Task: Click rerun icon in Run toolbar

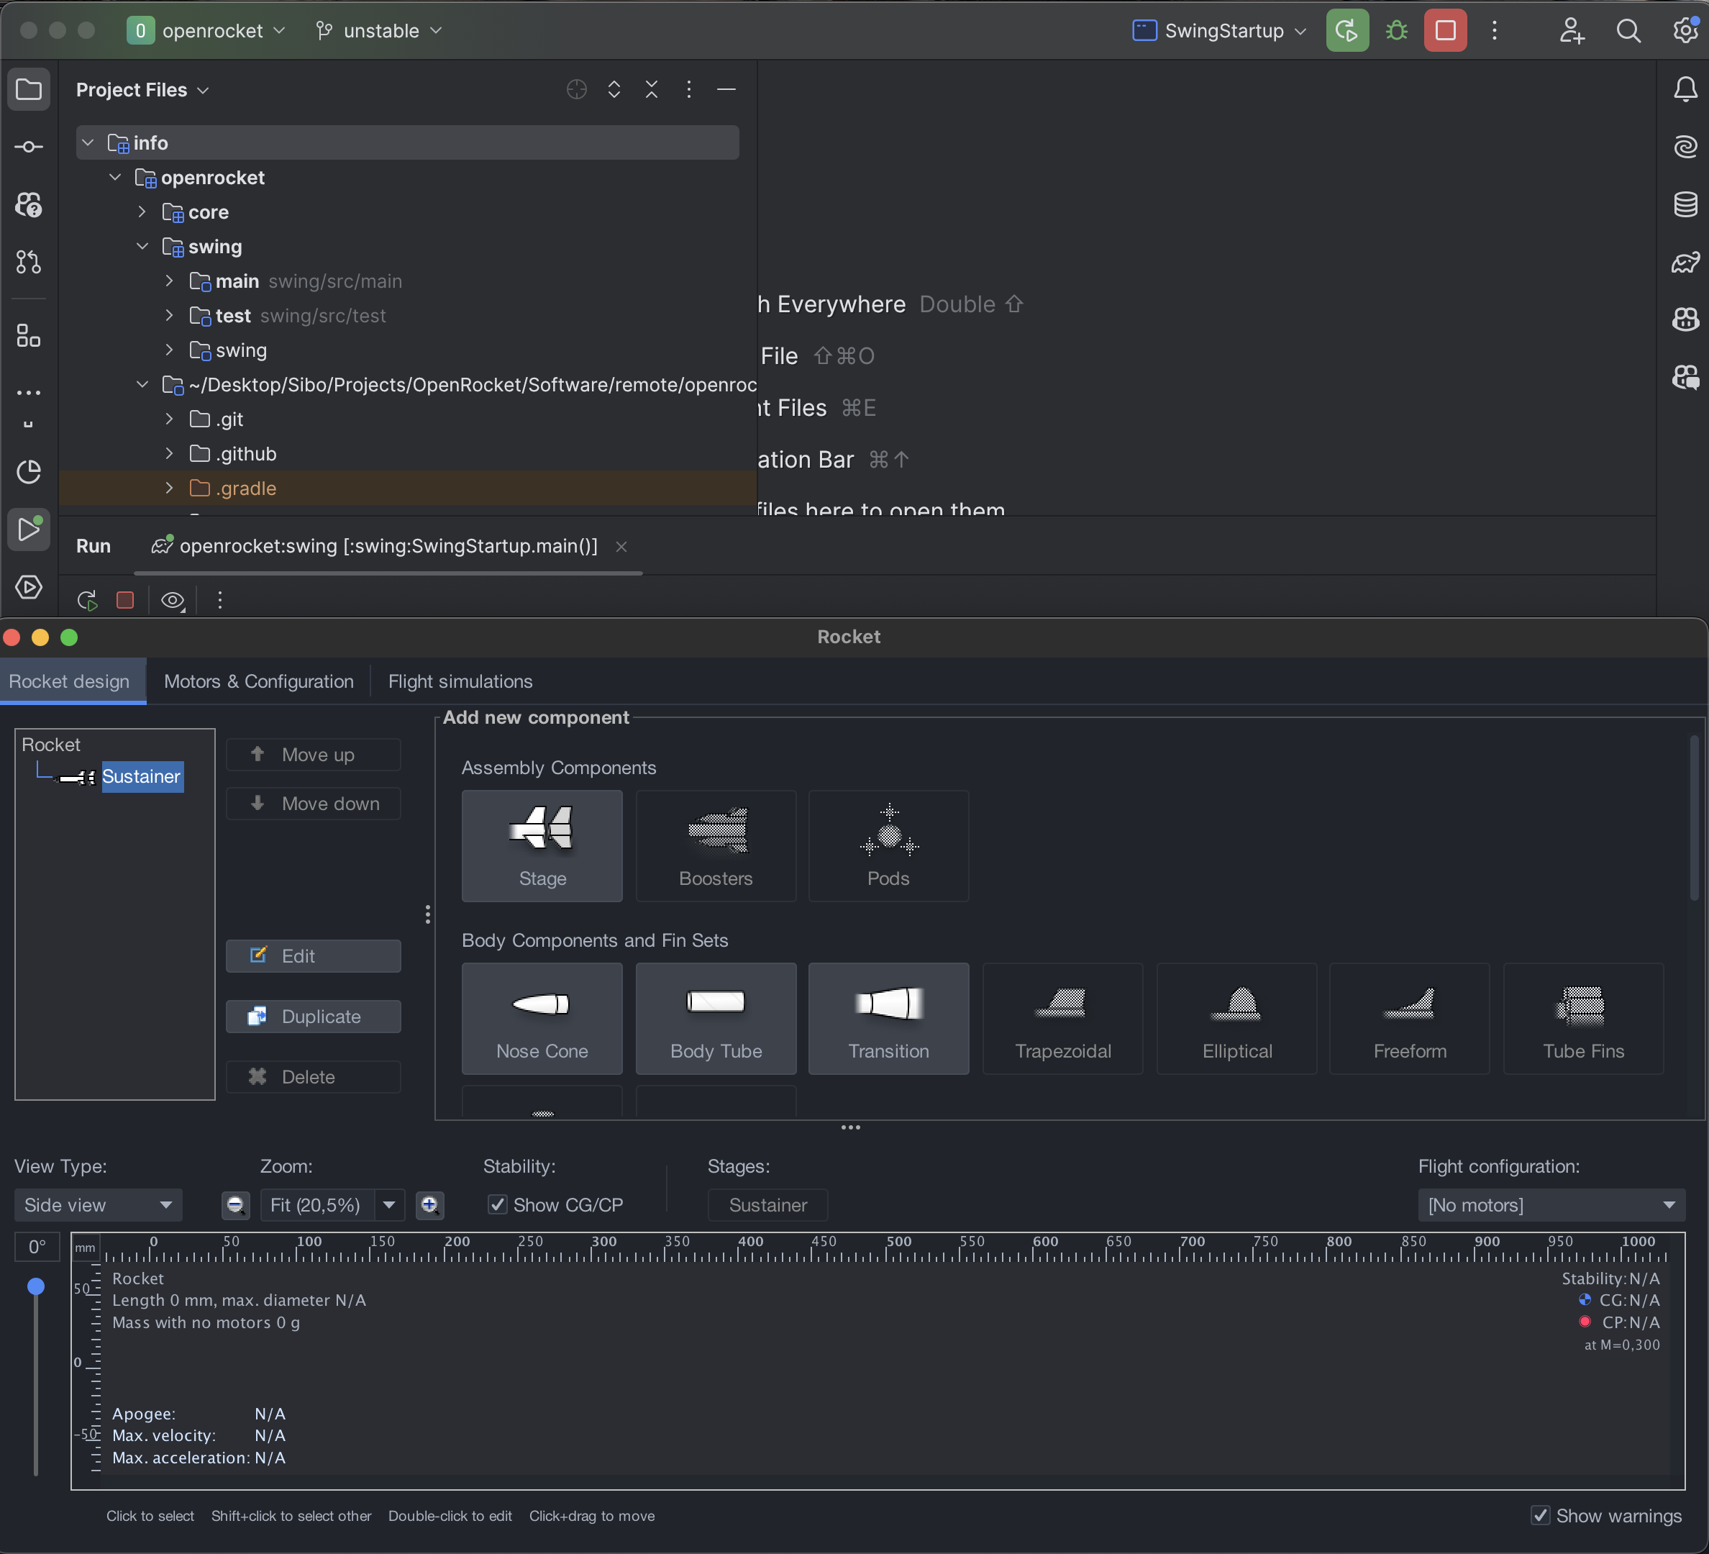Action: pos(87,600)
